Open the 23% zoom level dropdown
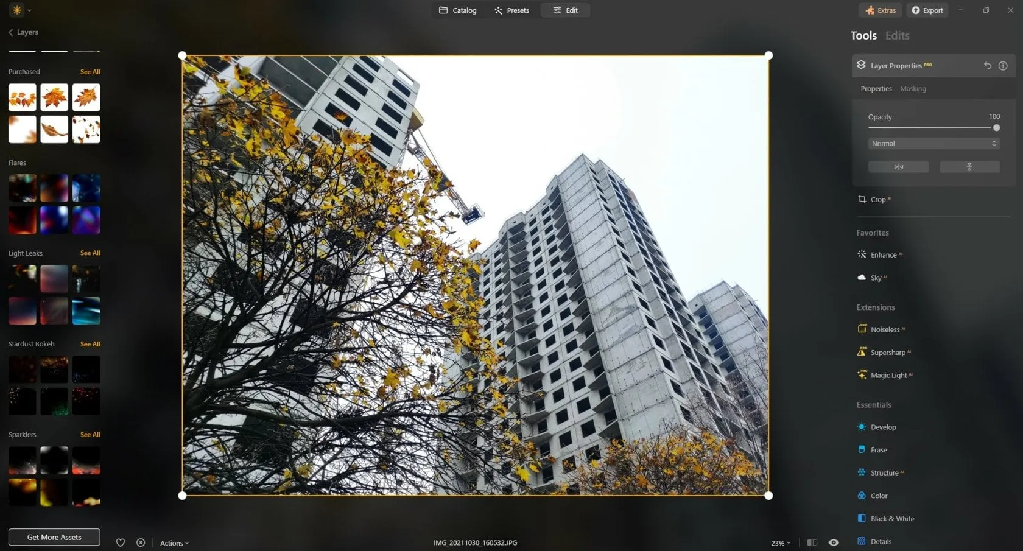This screenshot has height=551, width=1023. coord(781,543)
